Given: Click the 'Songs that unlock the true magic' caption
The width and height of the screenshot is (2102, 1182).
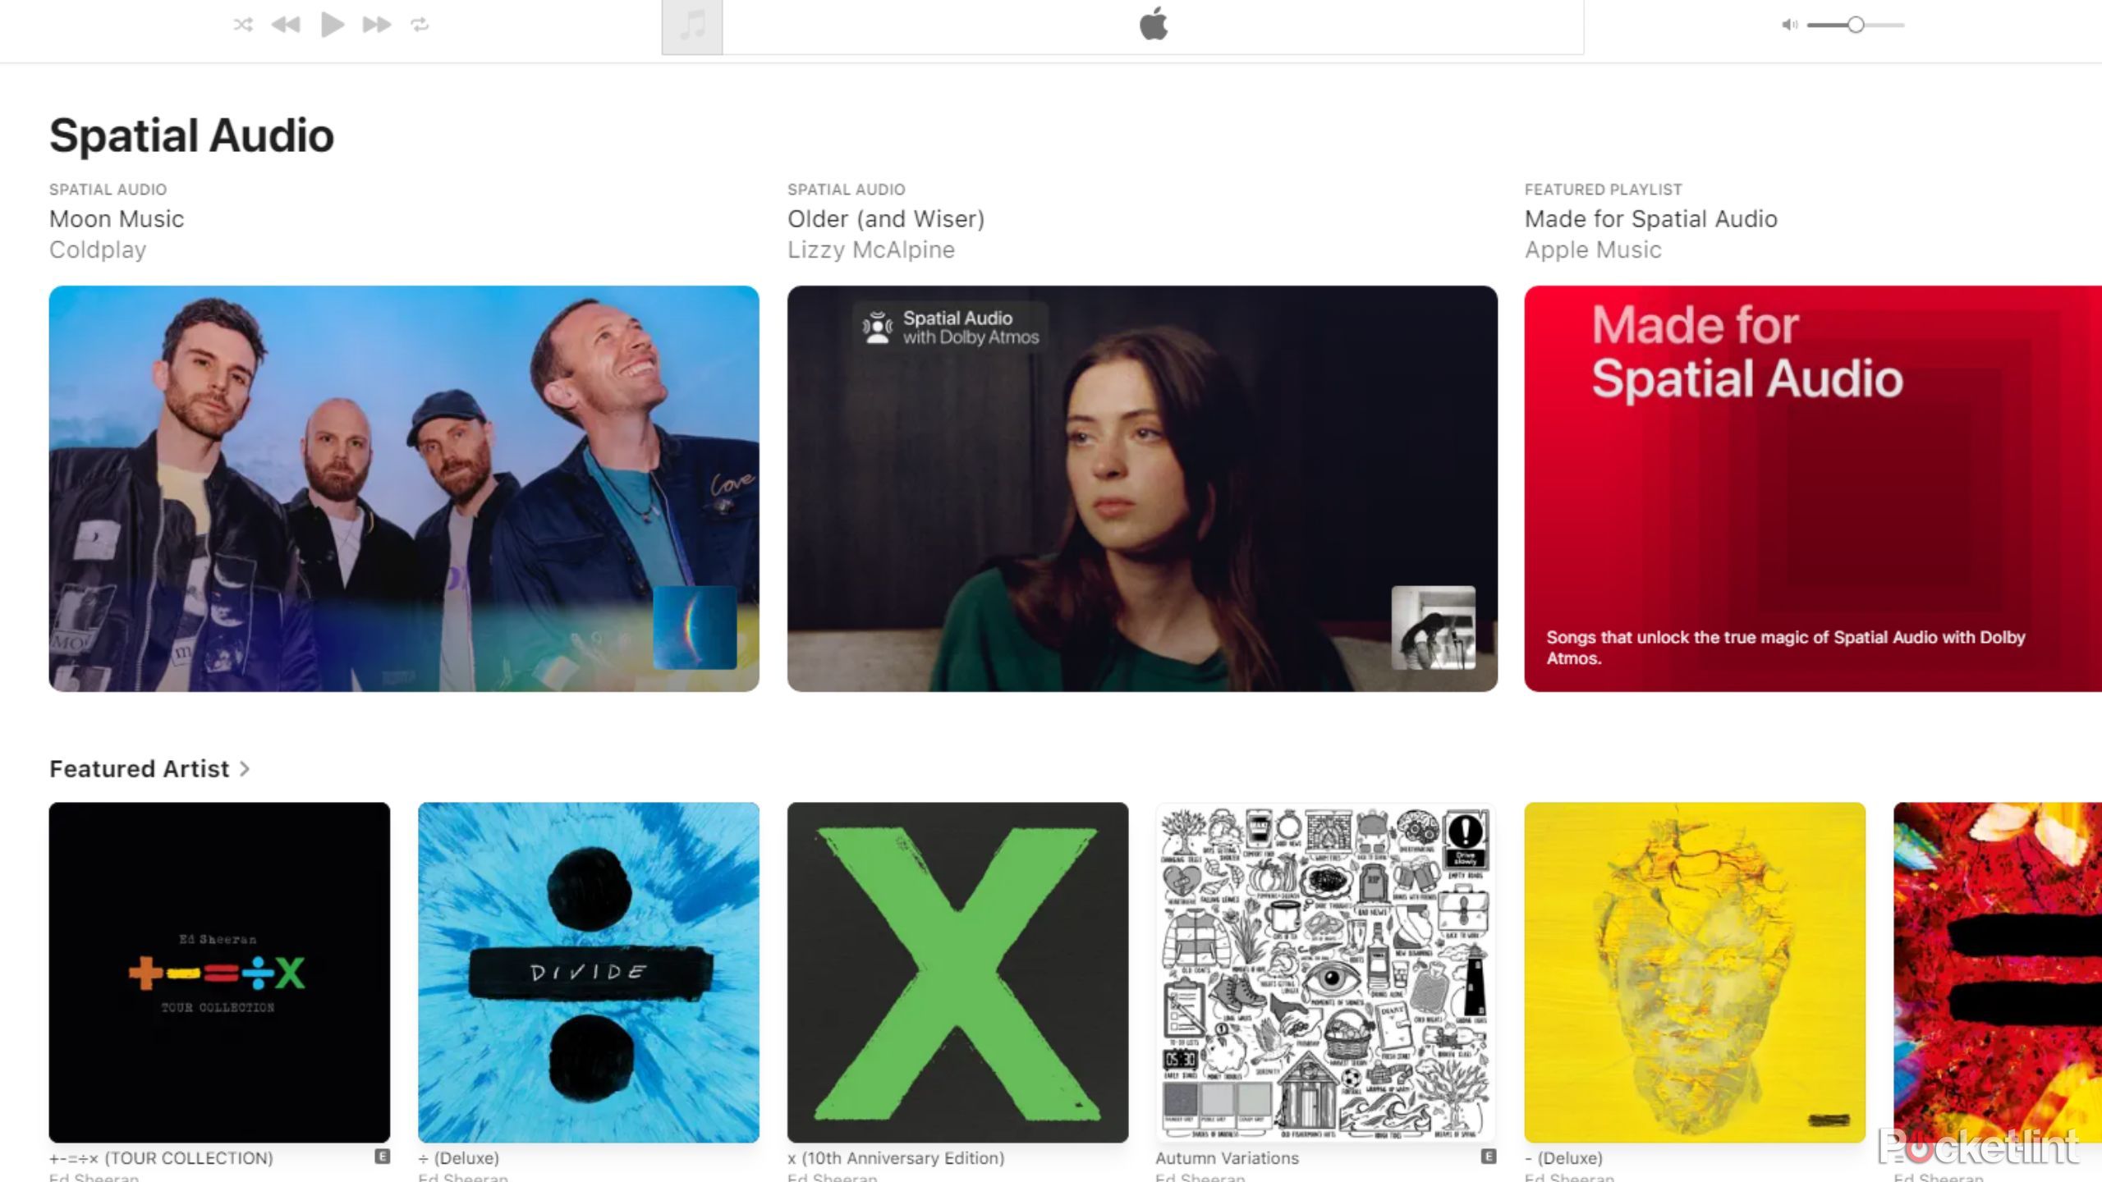Looking at the screenshot, I should [1786, 648].
